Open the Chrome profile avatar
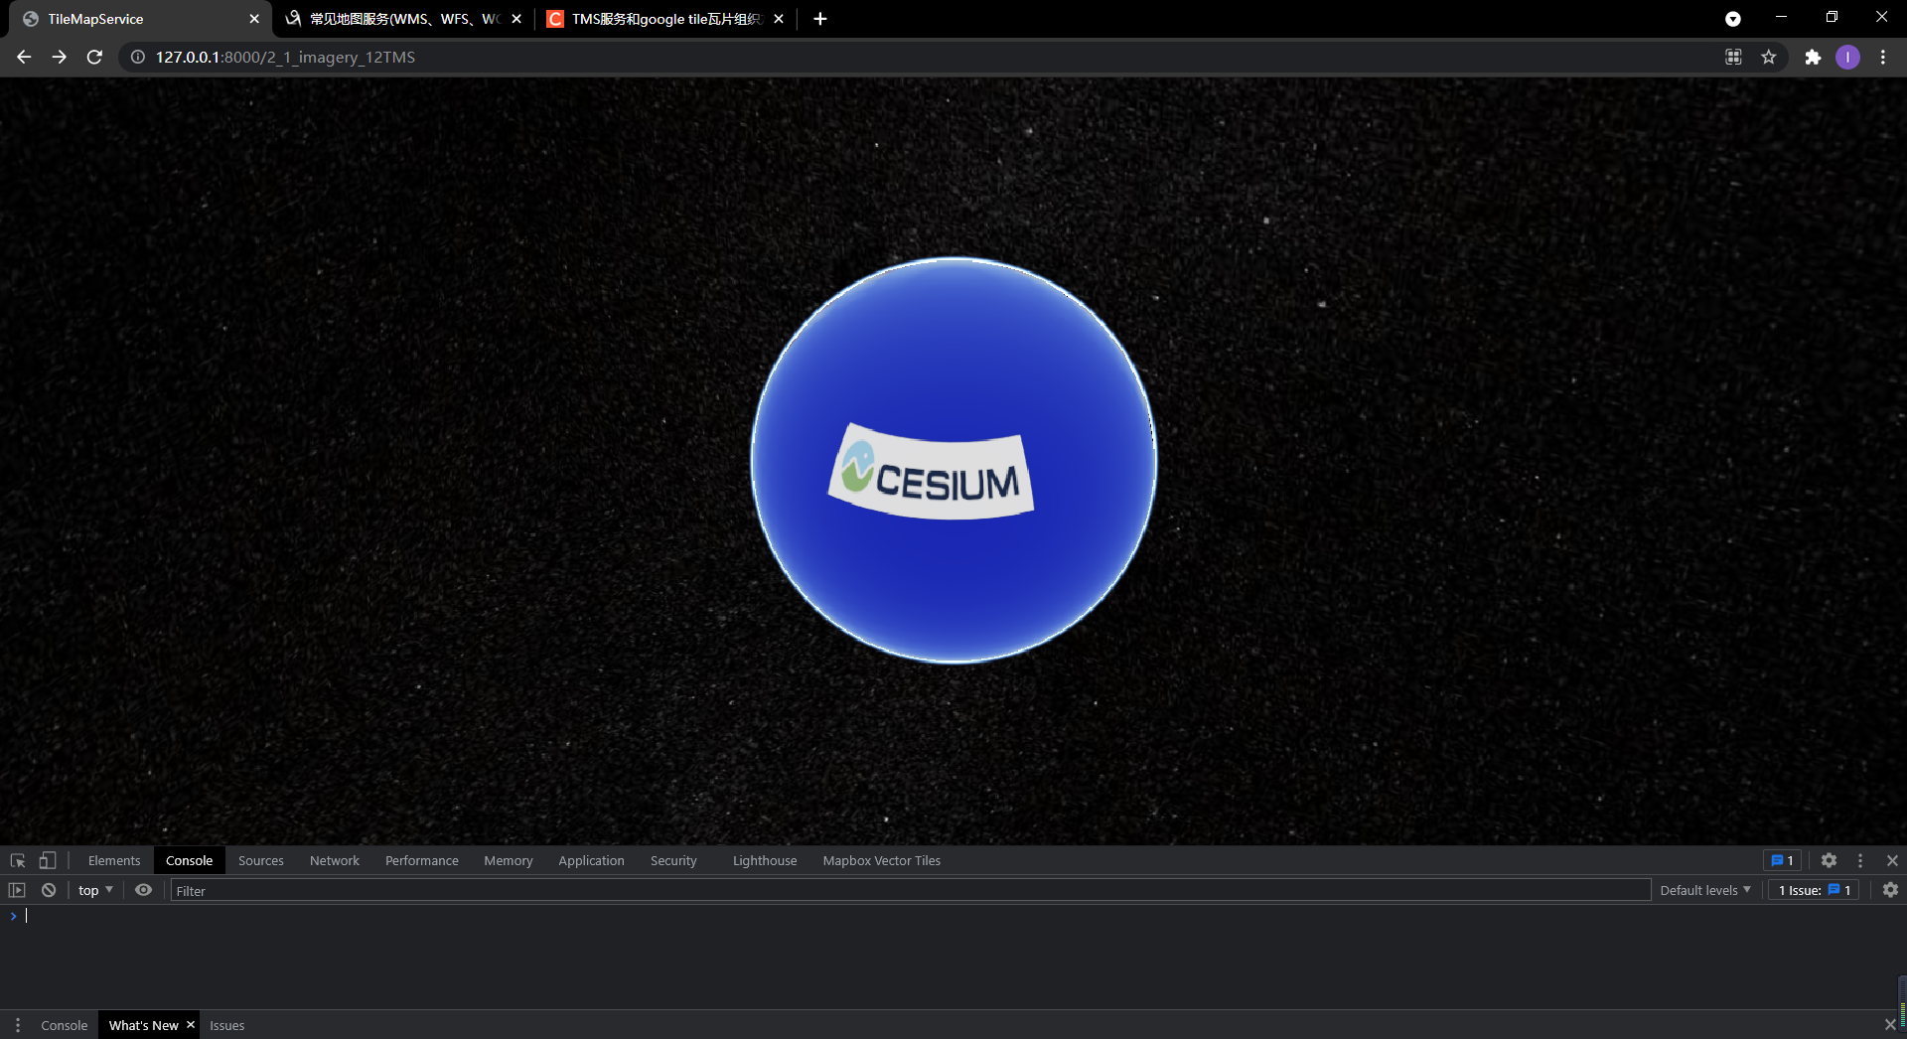Viewport: 1907px width, 1039px height. click(x=1847, y=58)
